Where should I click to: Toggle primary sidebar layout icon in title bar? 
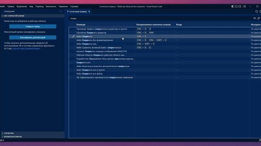point(233,6)
